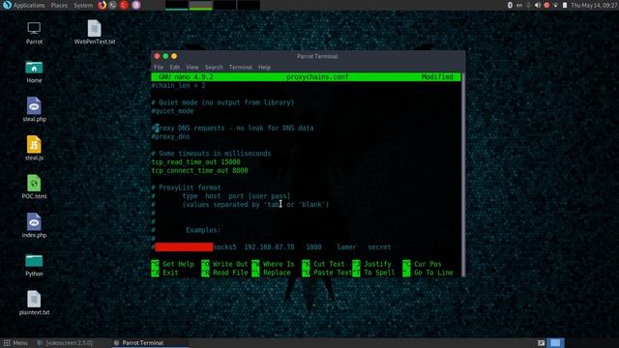
Task: Switch to the fourth workspace thumbnail
Action: (x=249, y=5)
